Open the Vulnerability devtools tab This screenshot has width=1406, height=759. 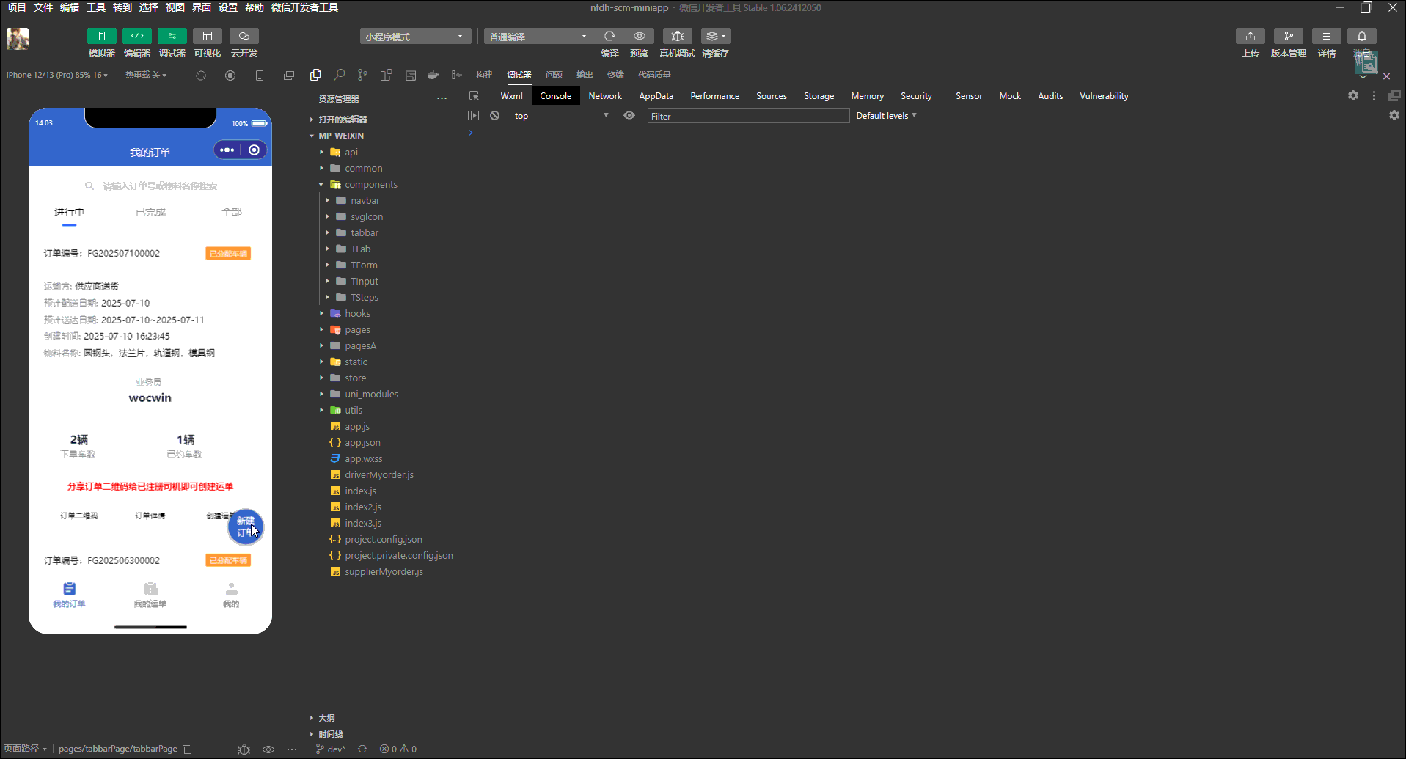1104,96
